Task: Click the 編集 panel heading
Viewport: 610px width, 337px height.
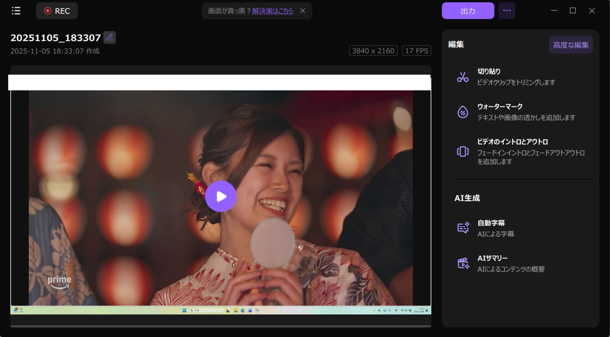Action: (456, 44)
